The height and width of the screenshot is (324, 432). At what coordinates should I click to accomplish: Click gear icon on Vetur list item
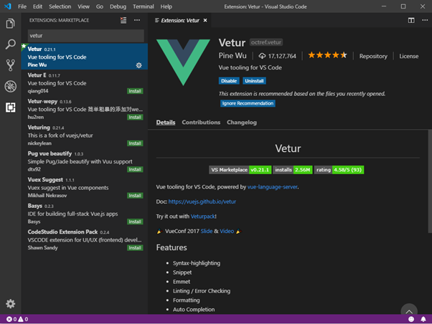coord(139,65)
